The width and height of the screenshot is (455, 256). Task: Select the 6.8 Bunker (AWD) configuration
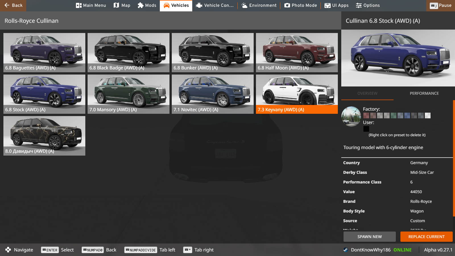tap(213, 53)
